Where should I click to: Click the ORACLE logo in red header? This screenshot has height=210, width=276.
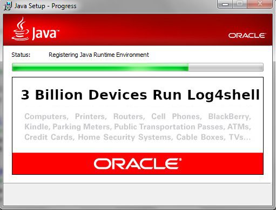coord(247,35)
